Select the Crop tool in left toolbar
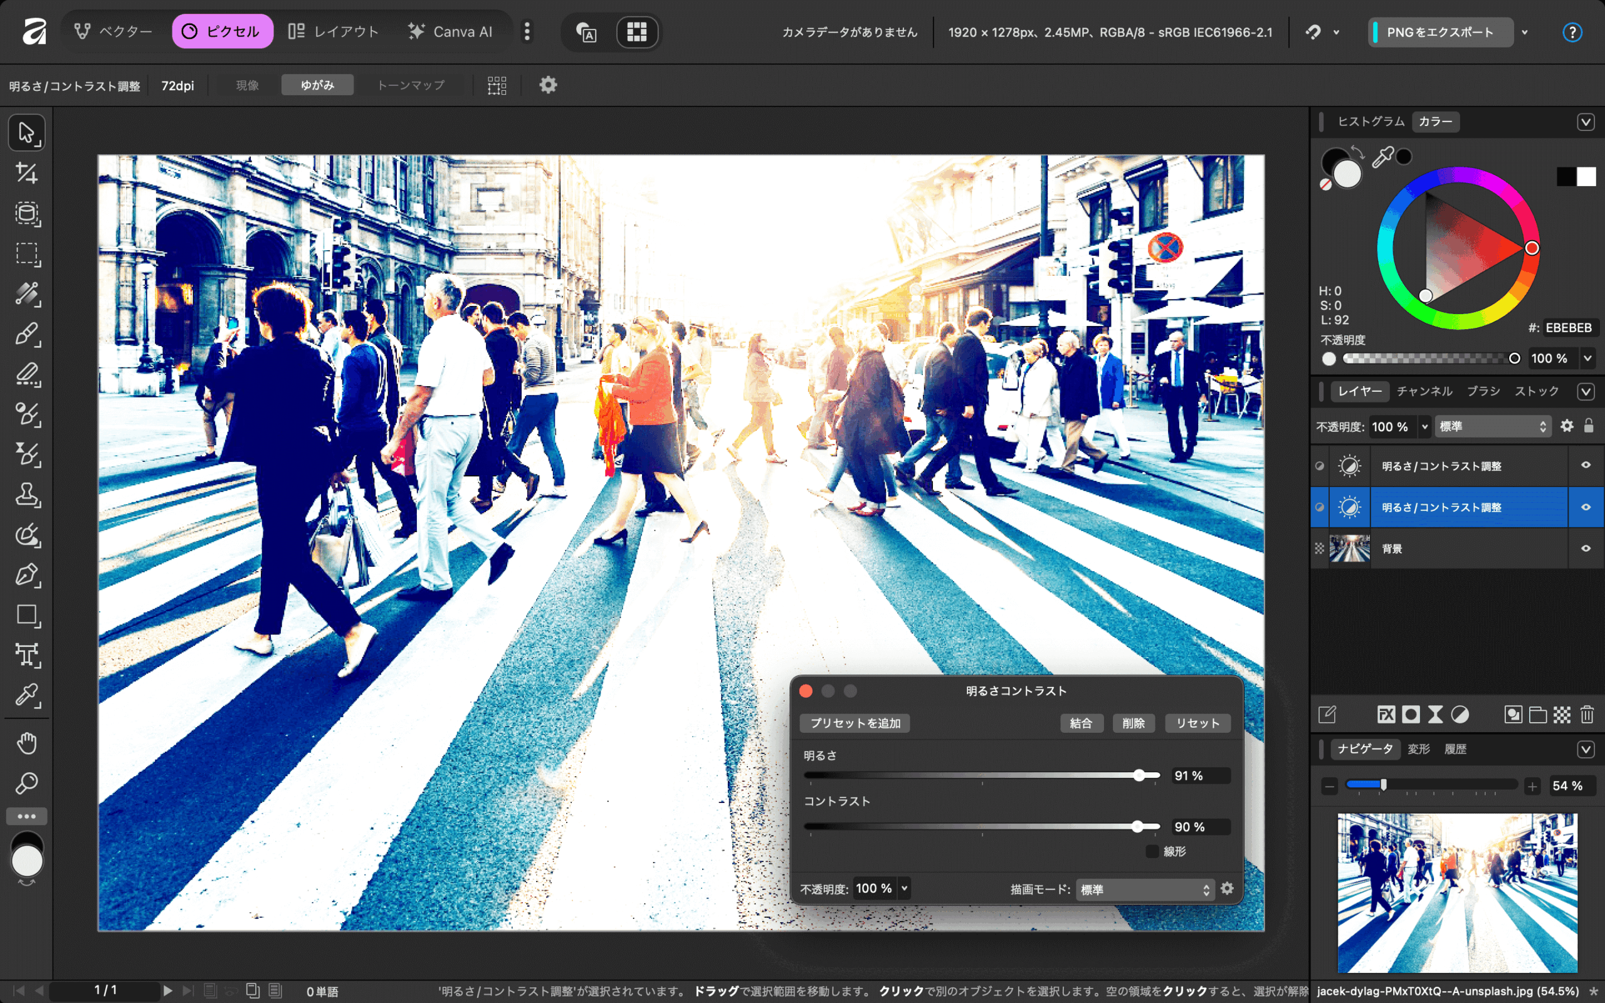 26,173
